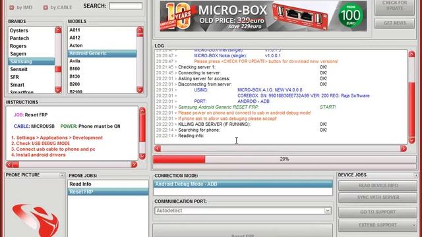The image size is (422, 237).
Task: Select Rogers brand
Action: coord(32,46)
